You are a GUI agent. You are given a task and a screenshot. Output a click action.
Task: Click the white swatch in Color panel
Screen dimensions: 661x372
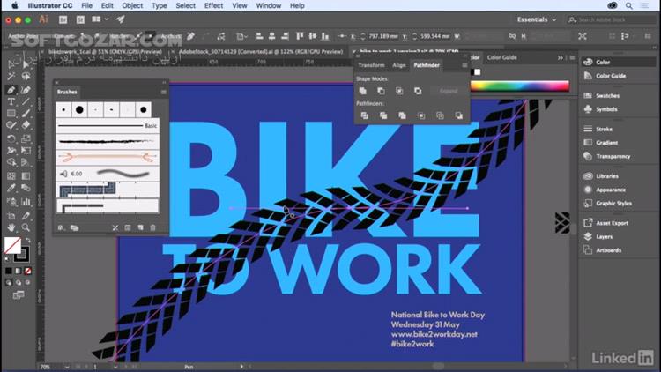coord(477,72)
